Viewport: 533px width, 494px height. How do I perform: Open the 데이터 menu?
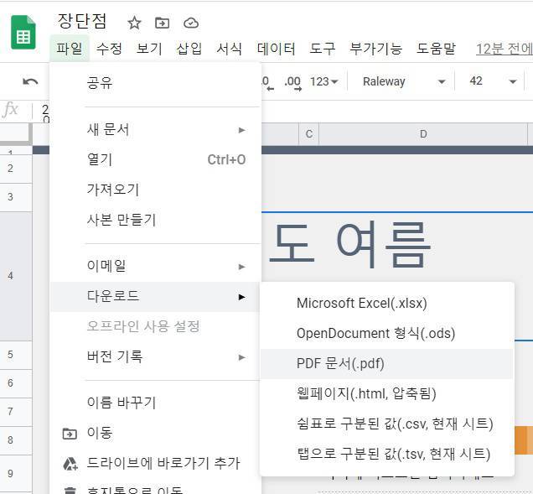276,49
